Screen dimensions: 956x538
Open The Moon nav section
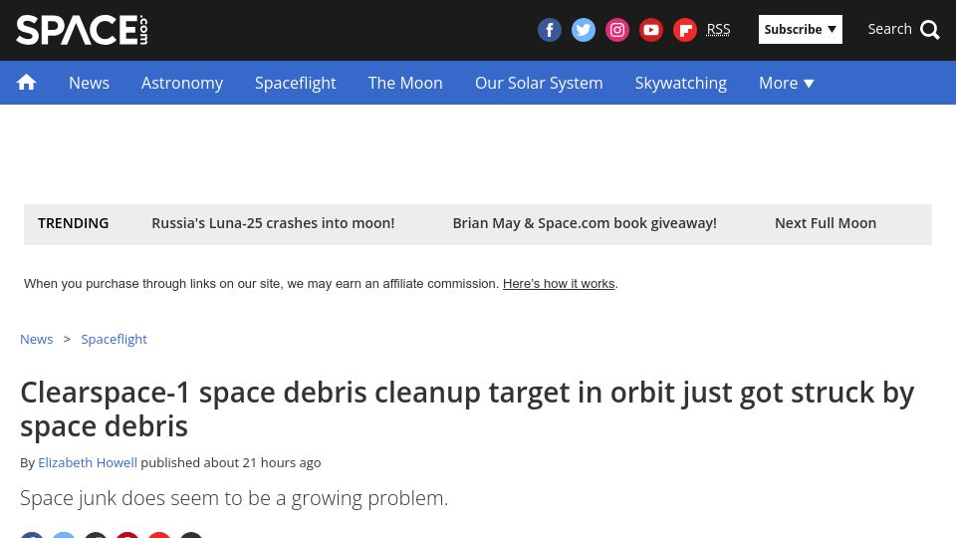(x=405, y=83)
